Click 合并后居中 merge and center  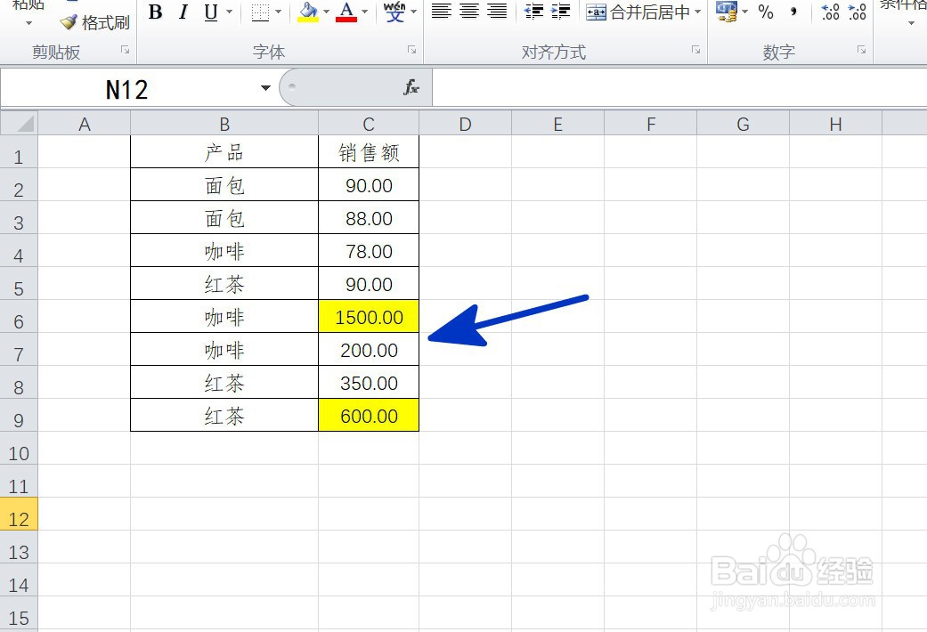click(x=638, y=12)
